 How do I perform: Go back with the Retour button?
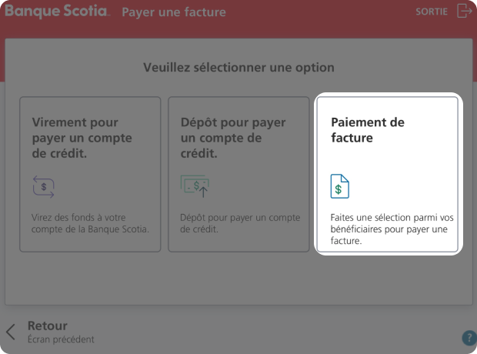point(50,332)
